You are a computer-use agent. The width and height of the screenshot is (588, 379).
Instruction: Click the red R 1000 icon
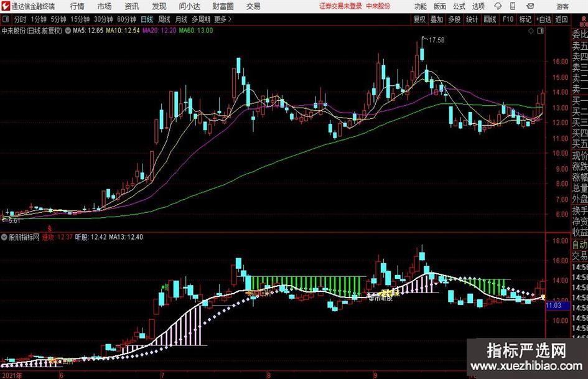584,21
